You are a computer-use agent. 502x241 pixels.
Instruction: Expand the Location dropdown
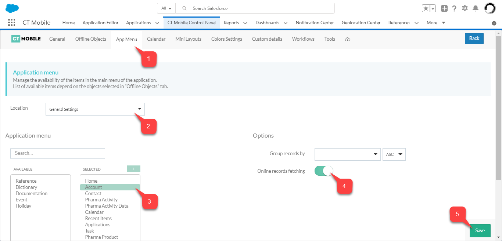point(95,109)
